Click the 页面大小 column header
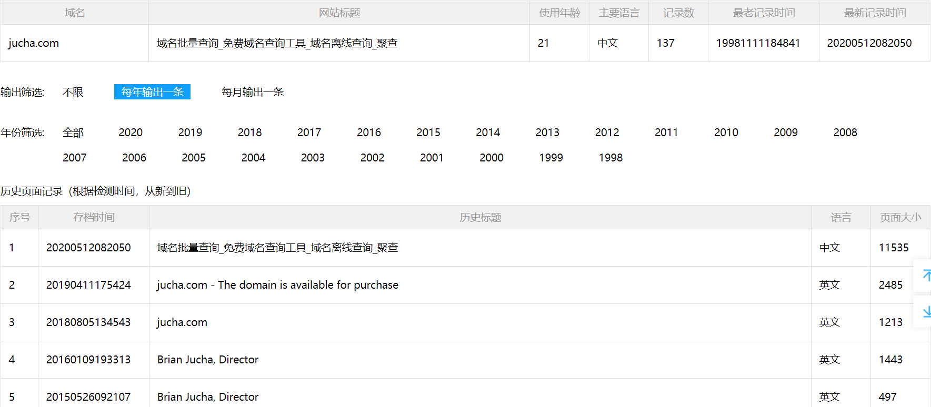The image size is (931, 407). pos(900,217)
